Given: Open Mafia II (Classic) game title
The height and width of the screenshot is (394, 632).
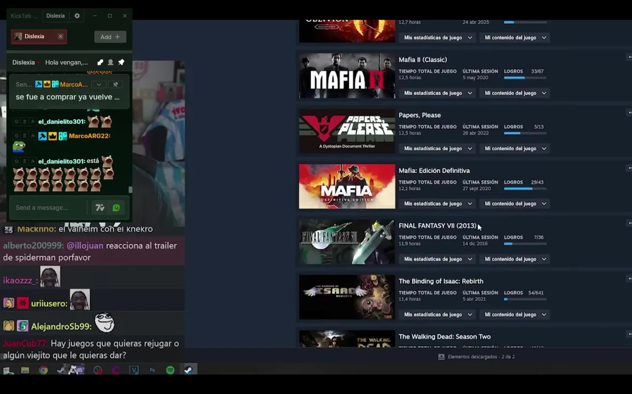Looking at the screenshot, I should [422, 60].
